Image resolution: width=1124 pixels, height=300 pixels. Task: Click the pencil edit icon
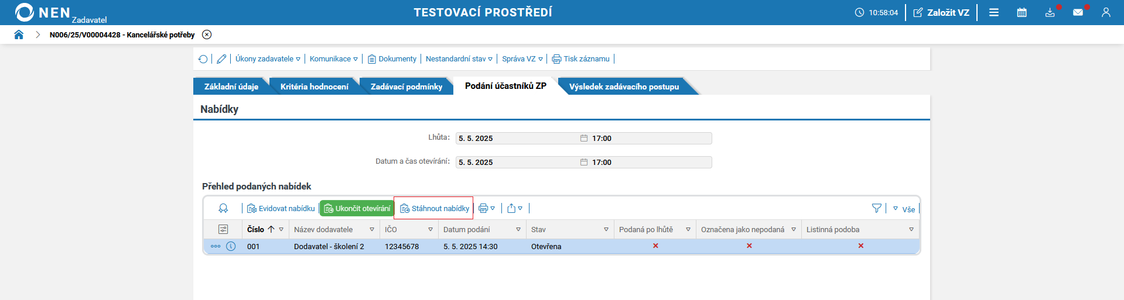pos(221,59)
